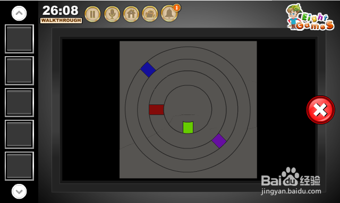Open the Android app icon link

coord(150,14)
